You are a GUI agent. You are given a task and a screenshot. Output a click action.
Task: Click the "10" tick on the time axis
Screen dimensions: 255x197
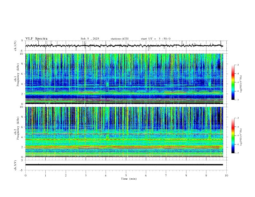pyautogui.click(x=226, y=175)
